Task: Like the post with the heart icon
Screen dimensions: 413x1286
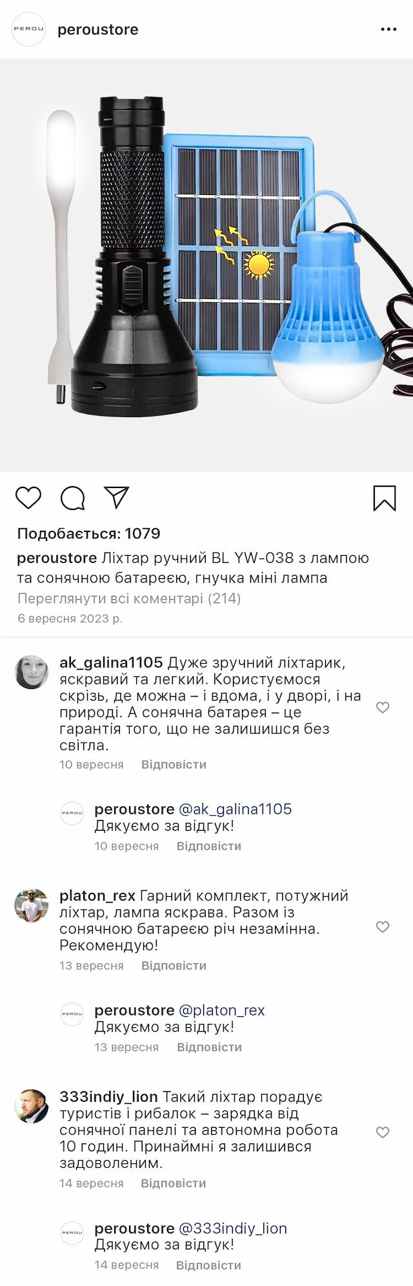Action: (x=28, y=498)
